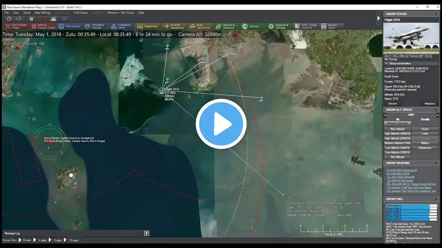Viewport: 442px width, 248px height.
Task: Open Aircraft Operations
Action: pos(174,26)
